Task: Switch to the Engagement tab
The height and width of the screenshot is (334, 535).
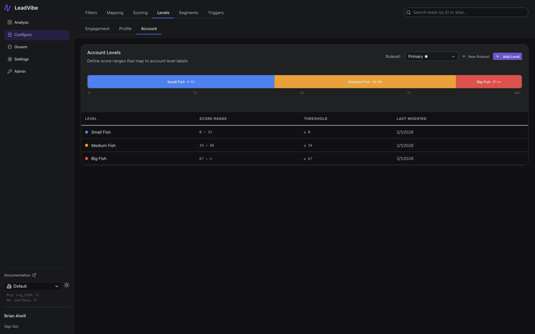Action: point(97,29)
